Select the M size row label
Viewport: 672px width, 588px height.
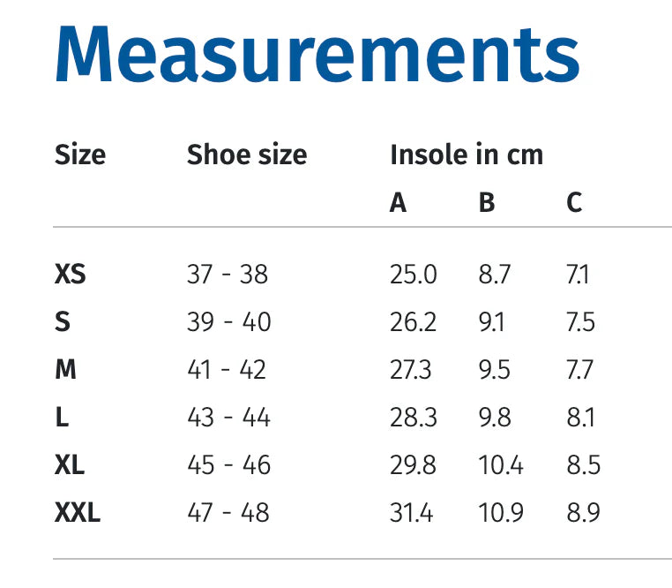[x=65, y=370]
